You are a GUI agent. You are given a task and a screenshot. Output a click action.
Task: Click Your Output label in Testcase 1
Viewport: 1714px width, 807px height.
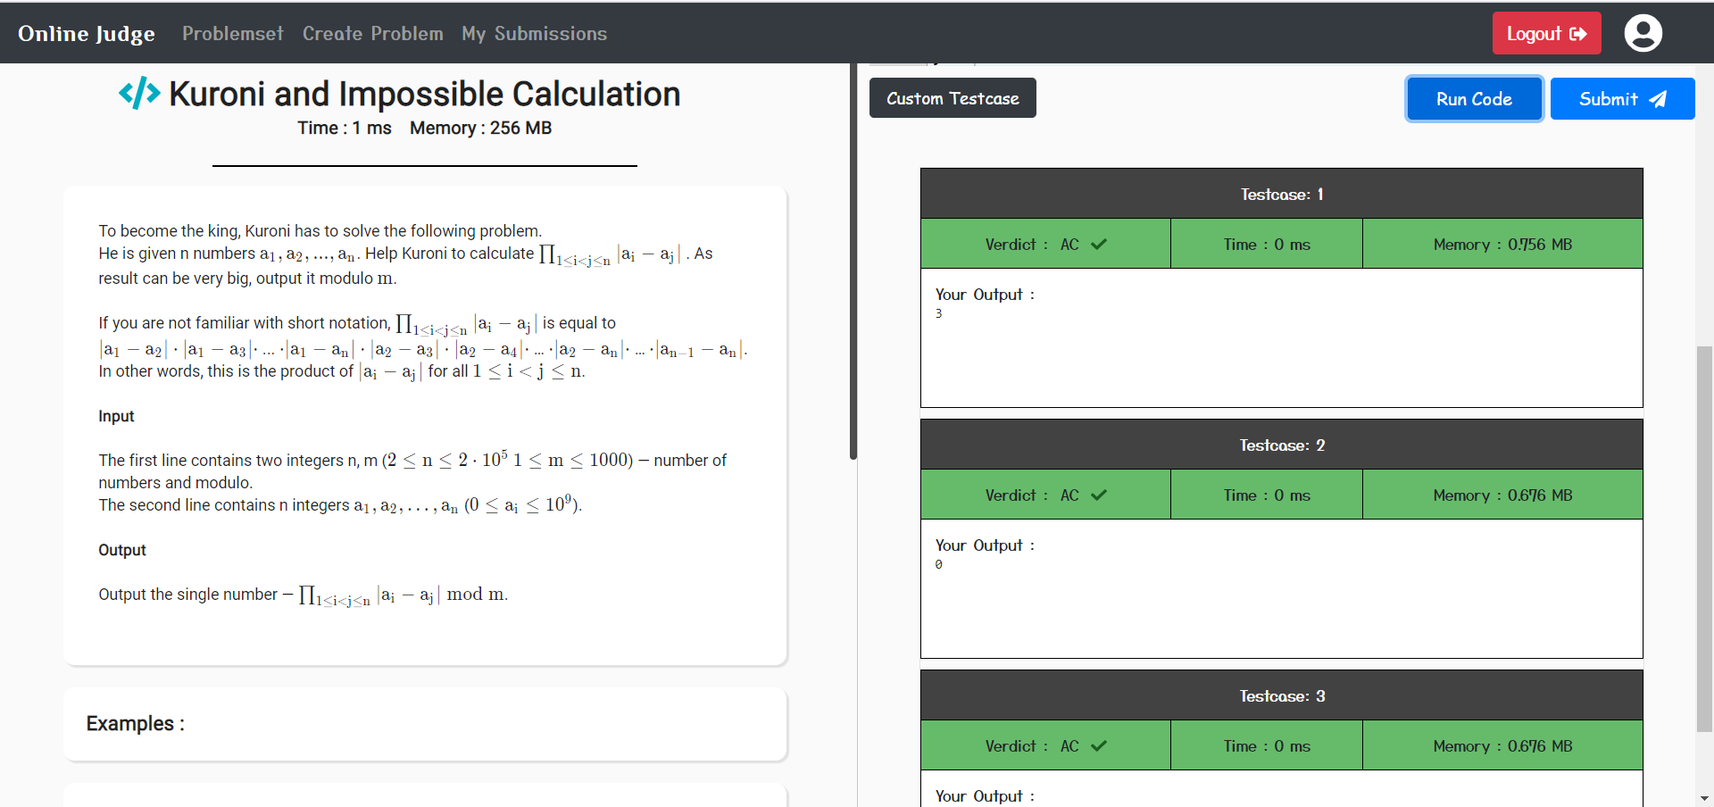point(985,295)
